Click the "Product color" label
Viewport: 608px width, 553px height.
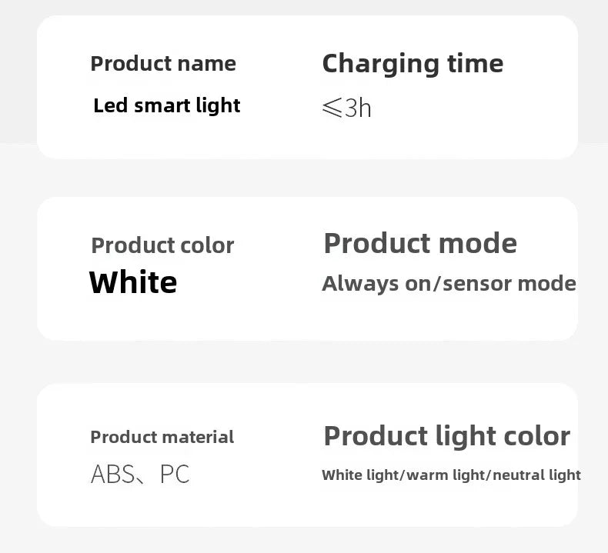point(162,245)
